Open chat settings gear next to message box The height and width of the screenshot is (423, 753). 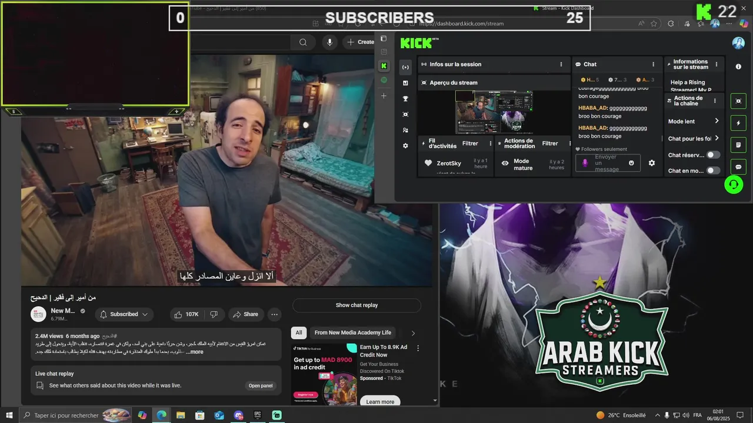(651, 163)
